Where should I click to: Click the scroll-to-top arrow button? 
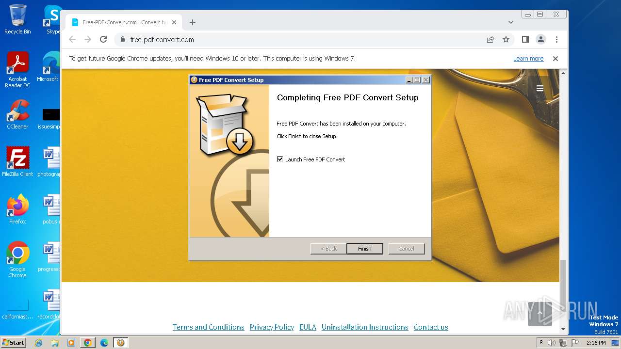539,313
